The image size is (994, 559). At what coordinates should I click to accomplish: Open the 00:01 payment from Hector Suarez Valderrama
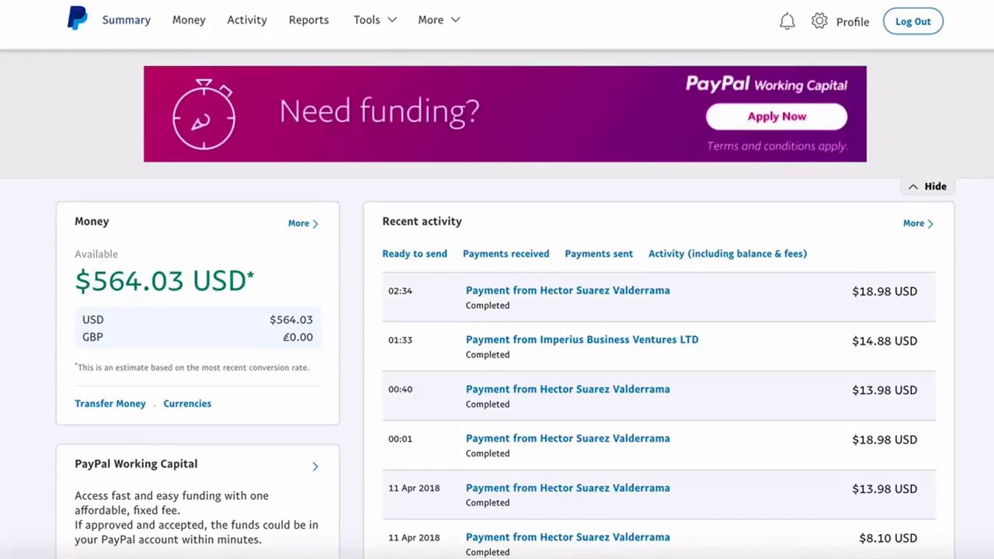tap(568, 439)
